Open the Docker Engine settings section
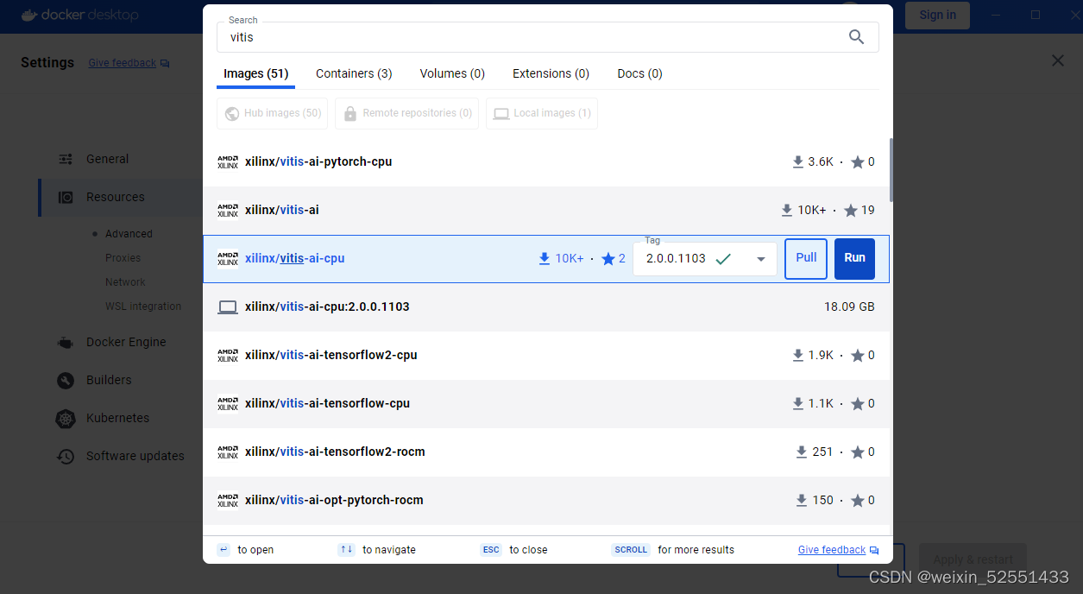 click(125, 342)
